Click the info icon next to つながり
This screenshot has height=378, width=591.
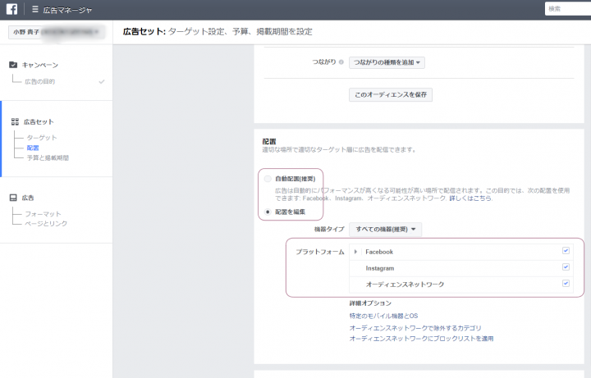pos(341,62)
